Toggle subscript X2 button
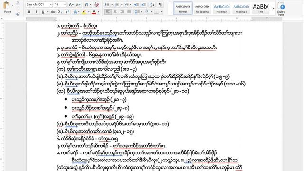 point(60,12)
